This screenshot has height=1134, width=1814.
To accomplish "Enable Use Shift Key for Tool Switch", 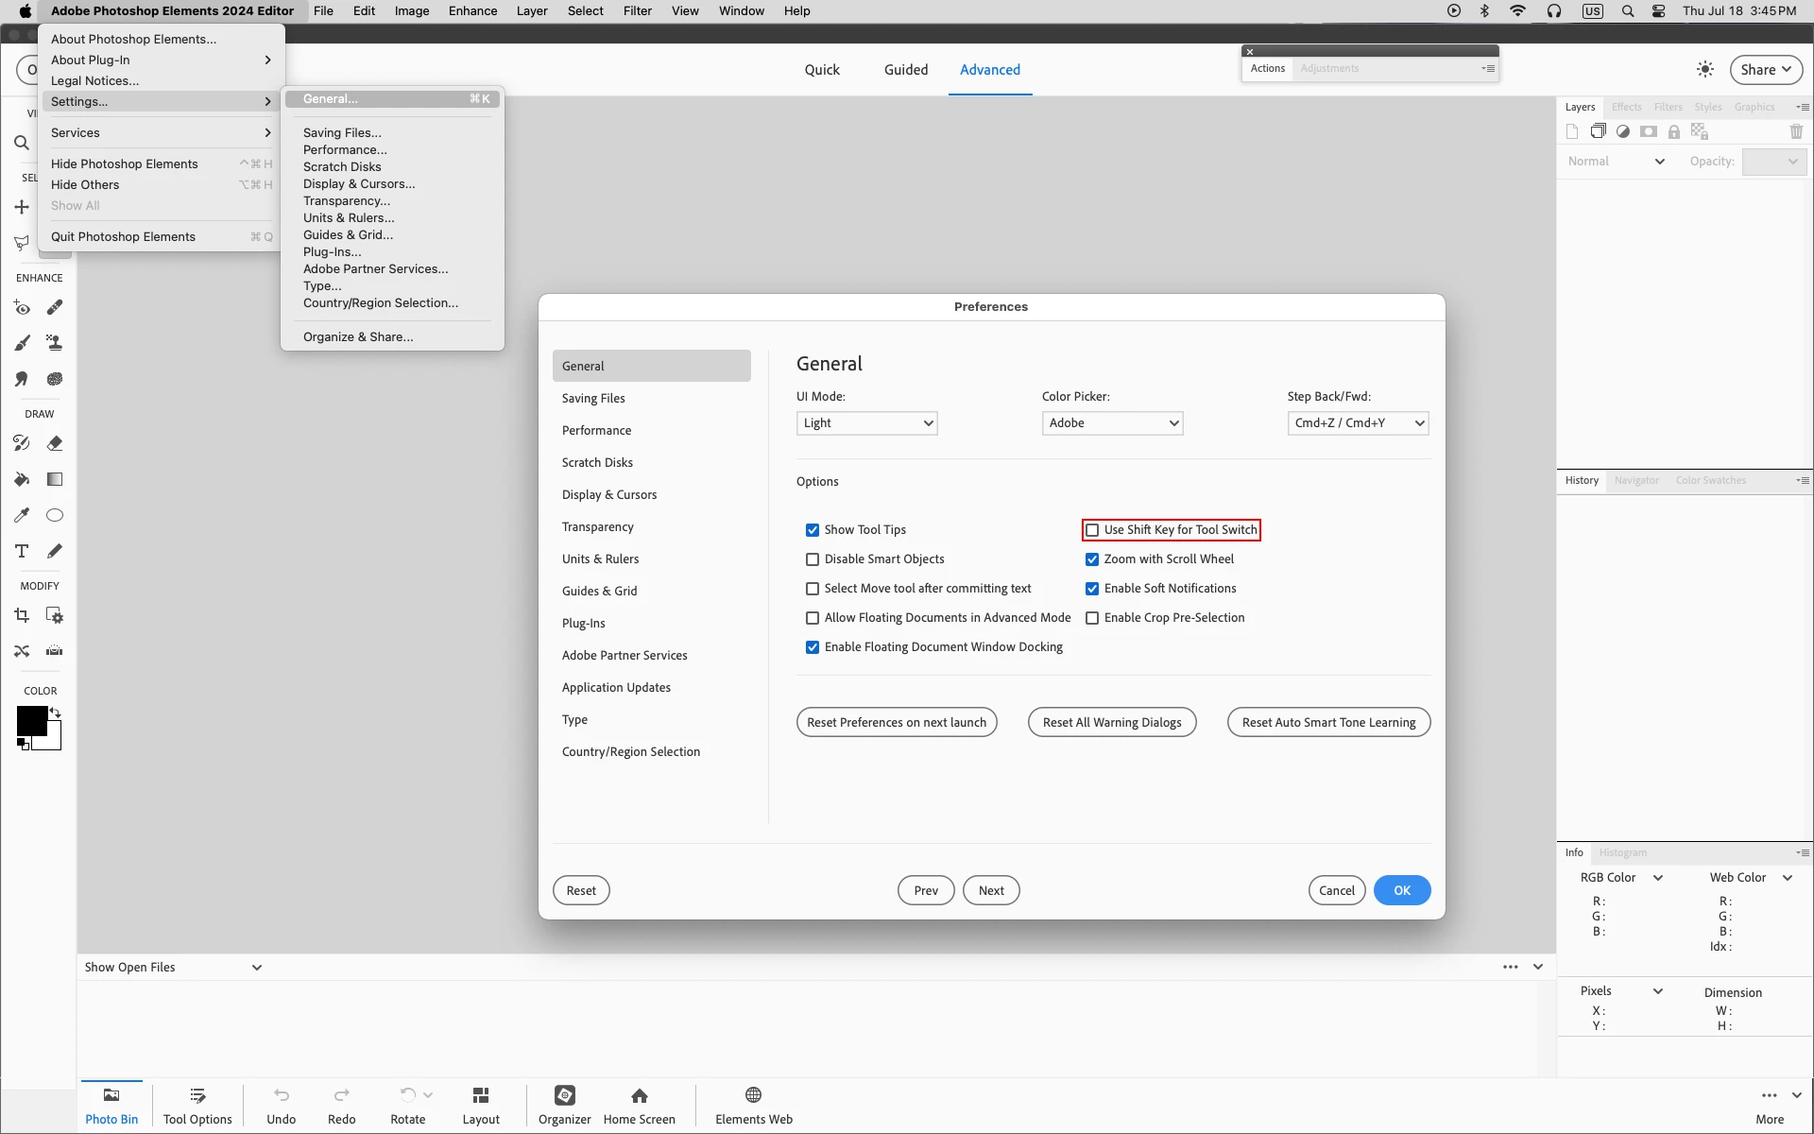I will 1092,530.
